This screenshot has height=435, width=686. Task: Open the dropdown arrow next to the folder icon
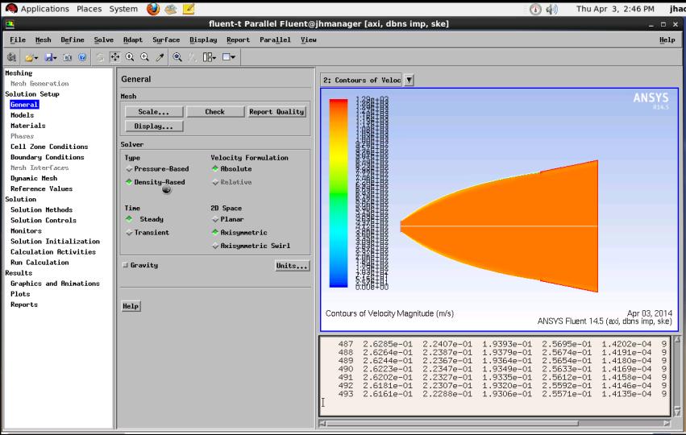click(36, 58)
